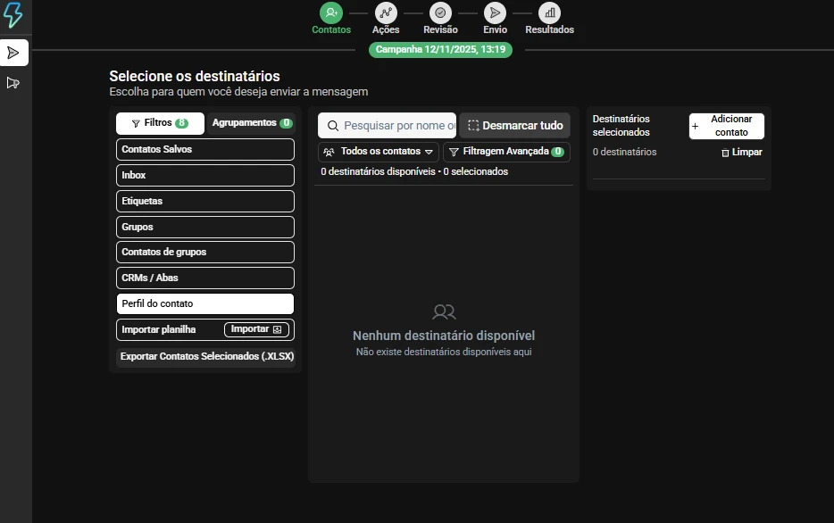Go to the Resultados step icon

pos(549,12)
